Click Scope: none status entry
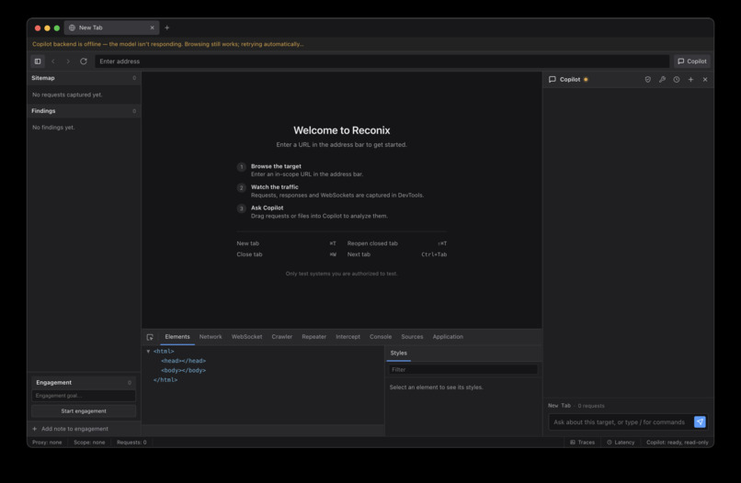 point(89,443)
